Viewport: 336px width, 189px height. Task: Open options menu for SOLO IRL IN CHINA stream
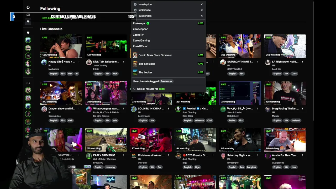click(x=168, y=108)
